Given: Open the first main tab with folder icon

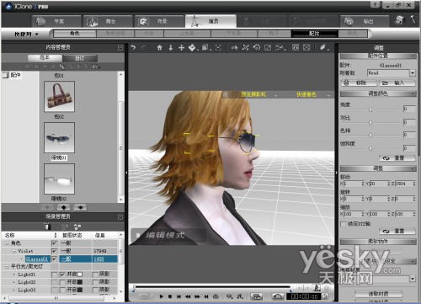Looking at the screenshot, I should click(x=57, y=21).
